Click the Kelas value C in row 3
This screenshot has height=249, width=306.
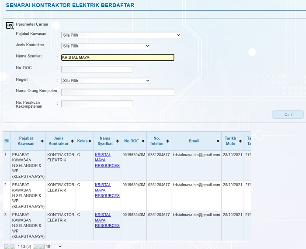[79, 215]
